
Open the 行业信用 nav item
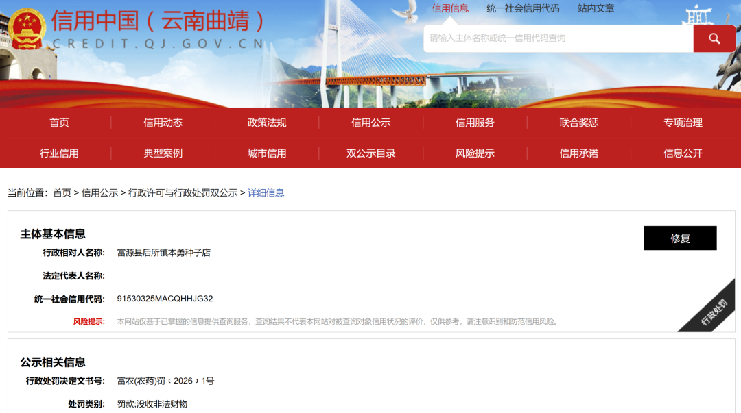point(59,153)
